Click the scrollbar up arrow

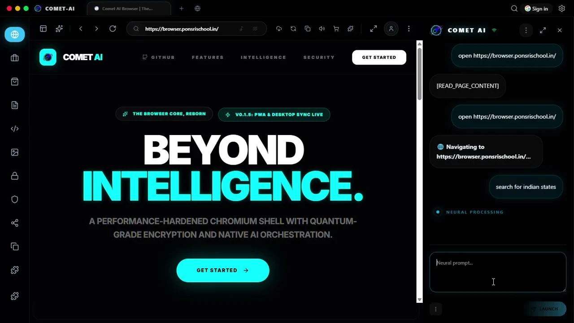[x=419, y=44]
